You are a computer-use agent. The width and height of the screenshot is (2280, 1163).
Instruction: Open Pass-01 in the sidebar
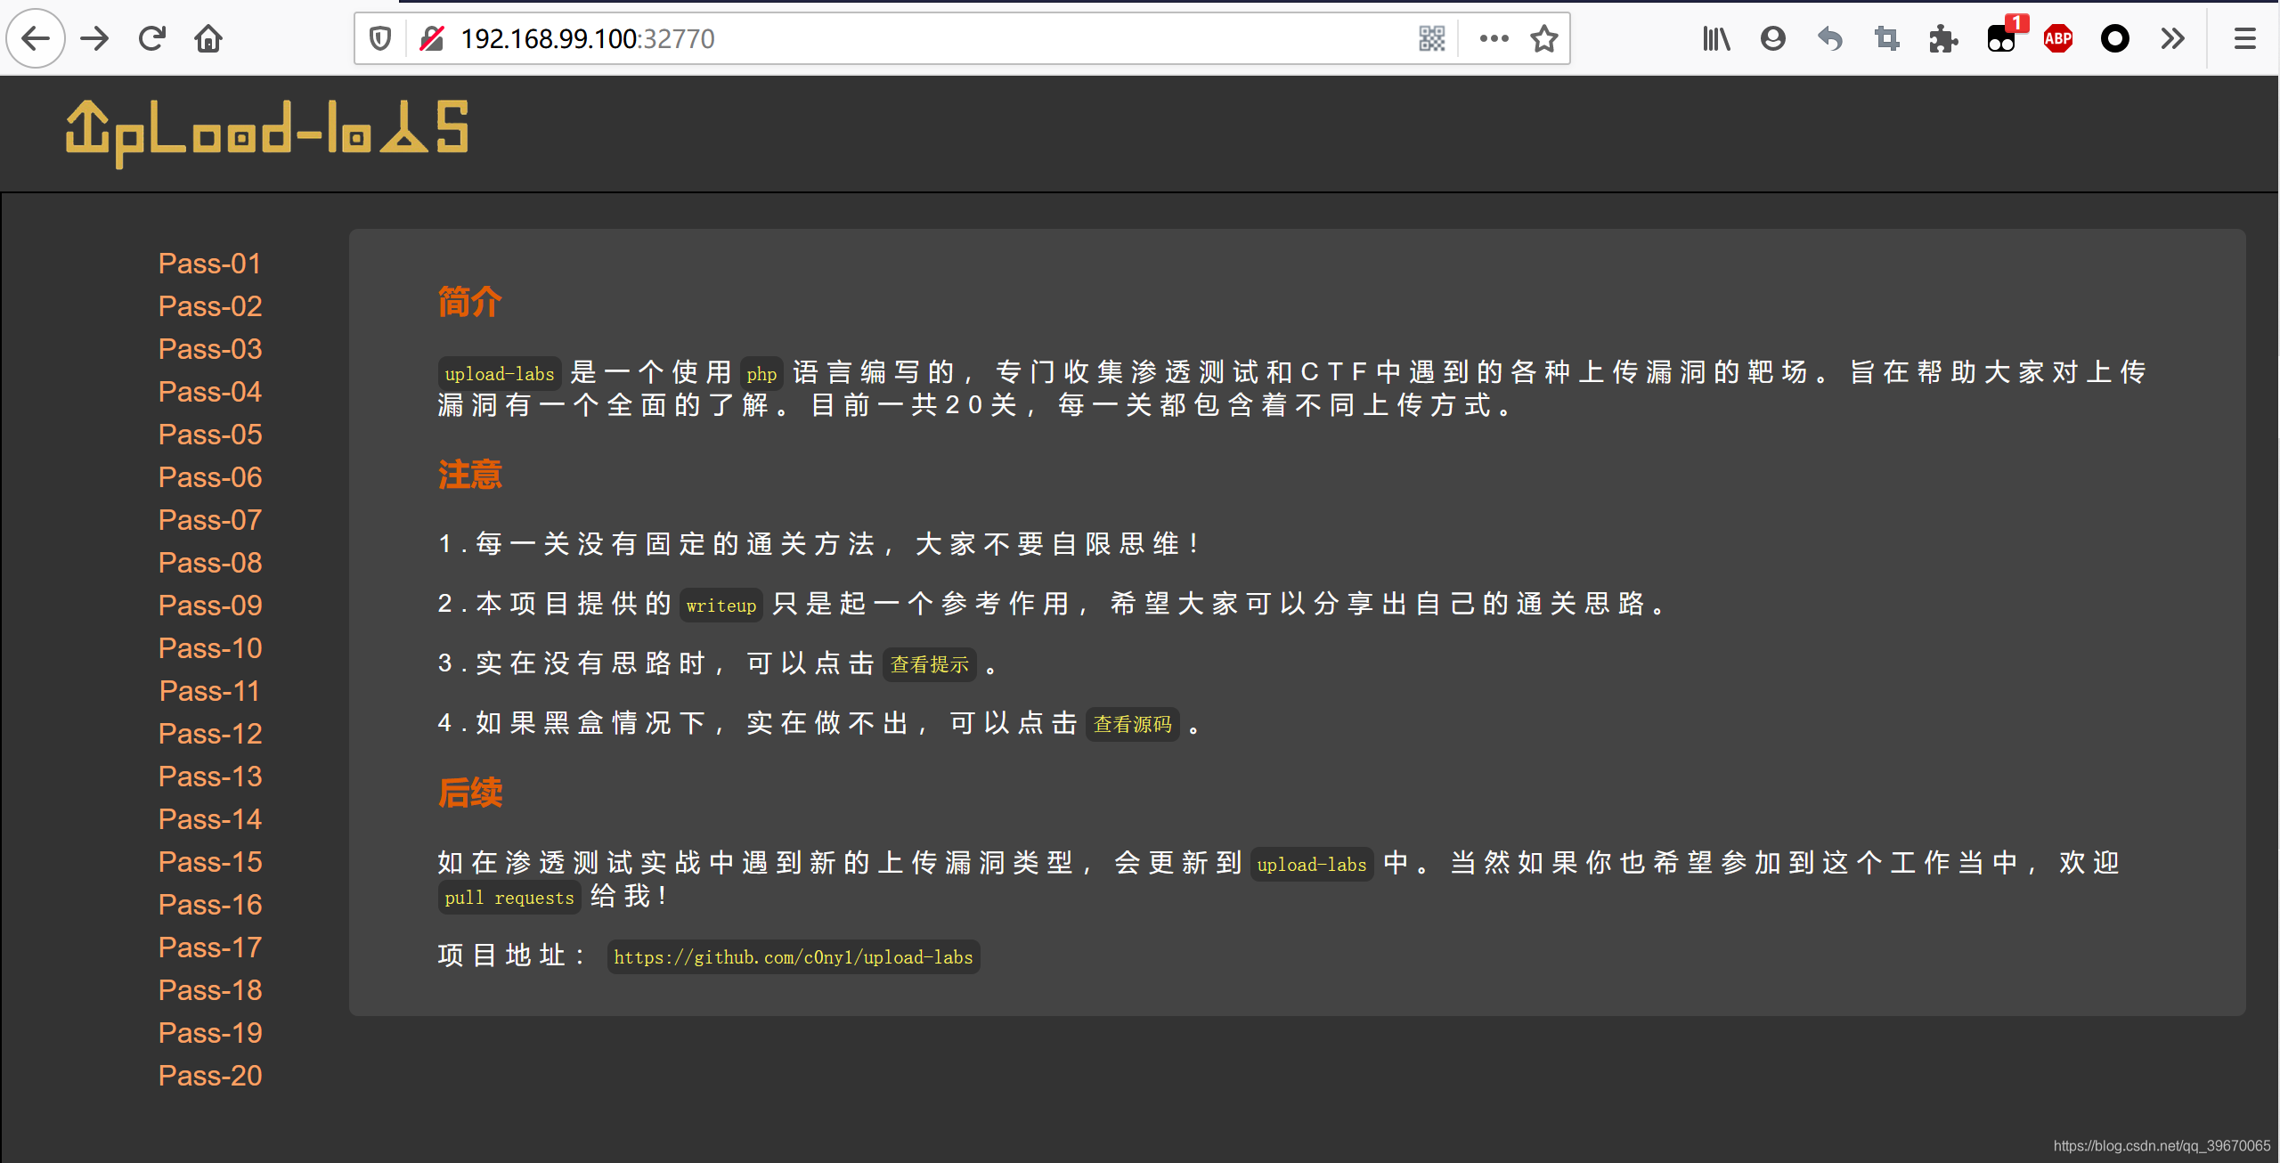(x=210, y=264)
